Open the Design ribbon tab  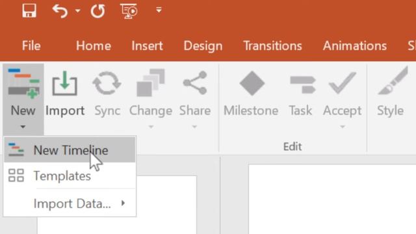[203, 45]
